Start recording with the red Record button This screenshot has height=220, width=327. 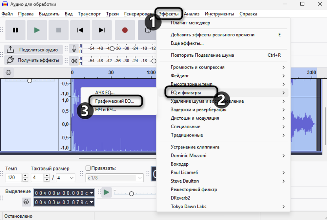tap(125, 30)
